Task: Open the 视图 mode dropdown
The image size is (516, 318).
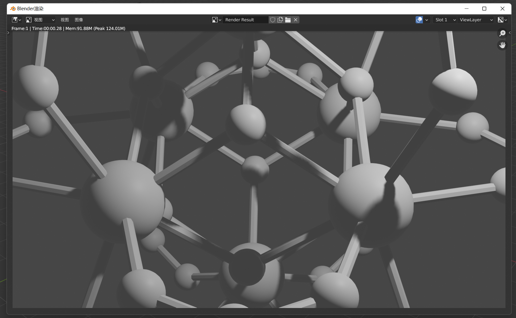Action: pos(41,20)
